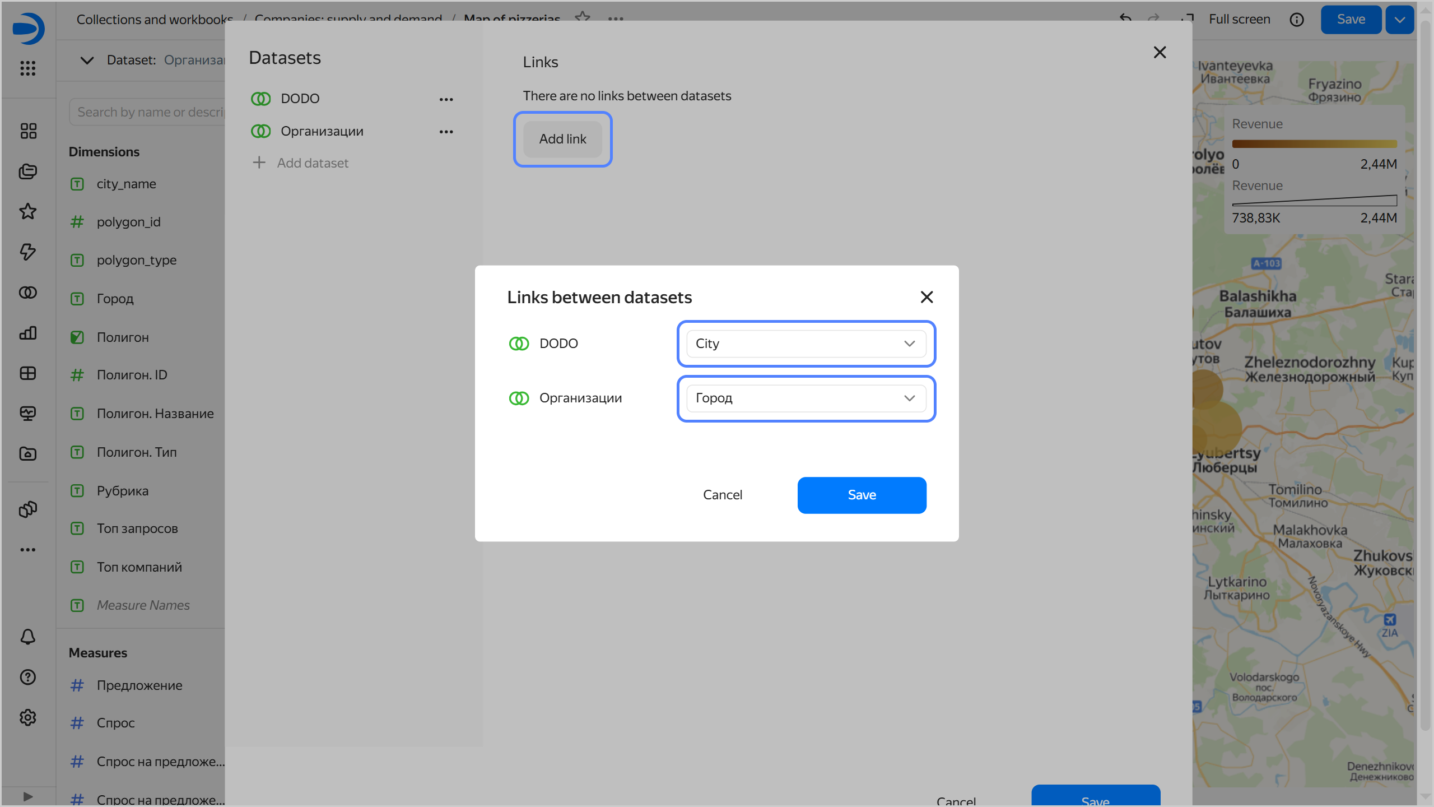
Task: Collapse the Dataset selector chevron
Action: (x=87, y=60)
